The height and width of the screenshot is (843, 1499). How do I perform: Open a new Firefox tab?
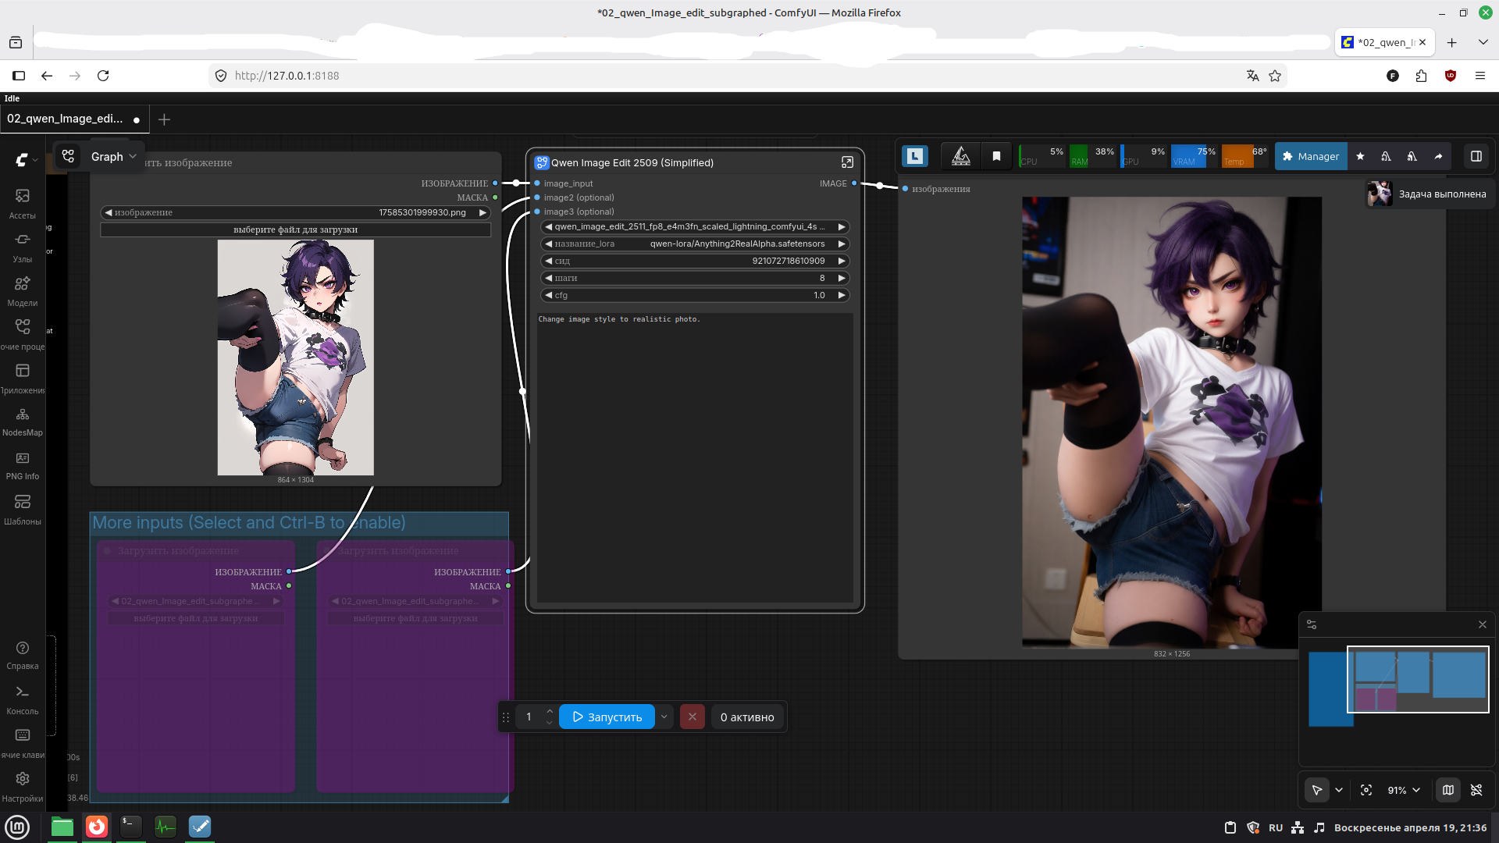click(1451, 42)
